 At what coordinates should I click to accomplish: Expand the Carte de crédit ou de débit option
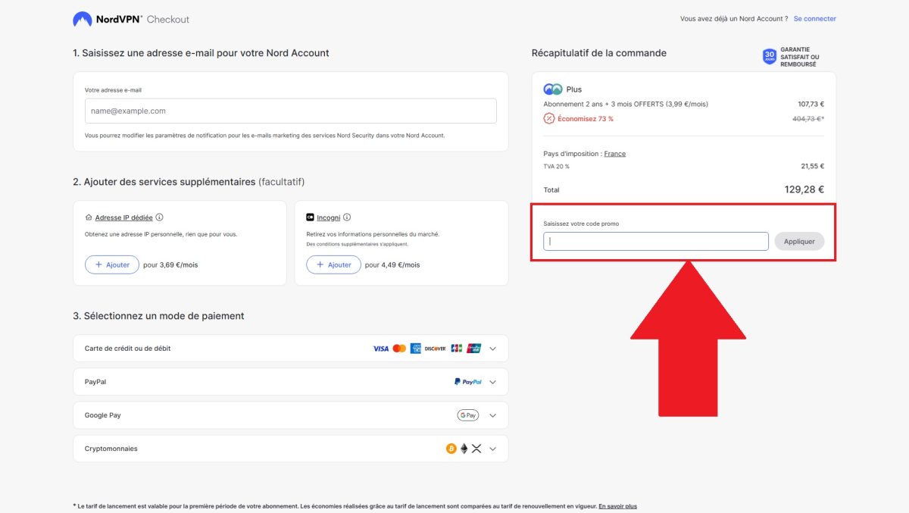coord(492,349)
